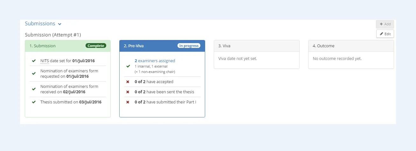Click checkmark next to Thesis submitted row

click(34, 102)
